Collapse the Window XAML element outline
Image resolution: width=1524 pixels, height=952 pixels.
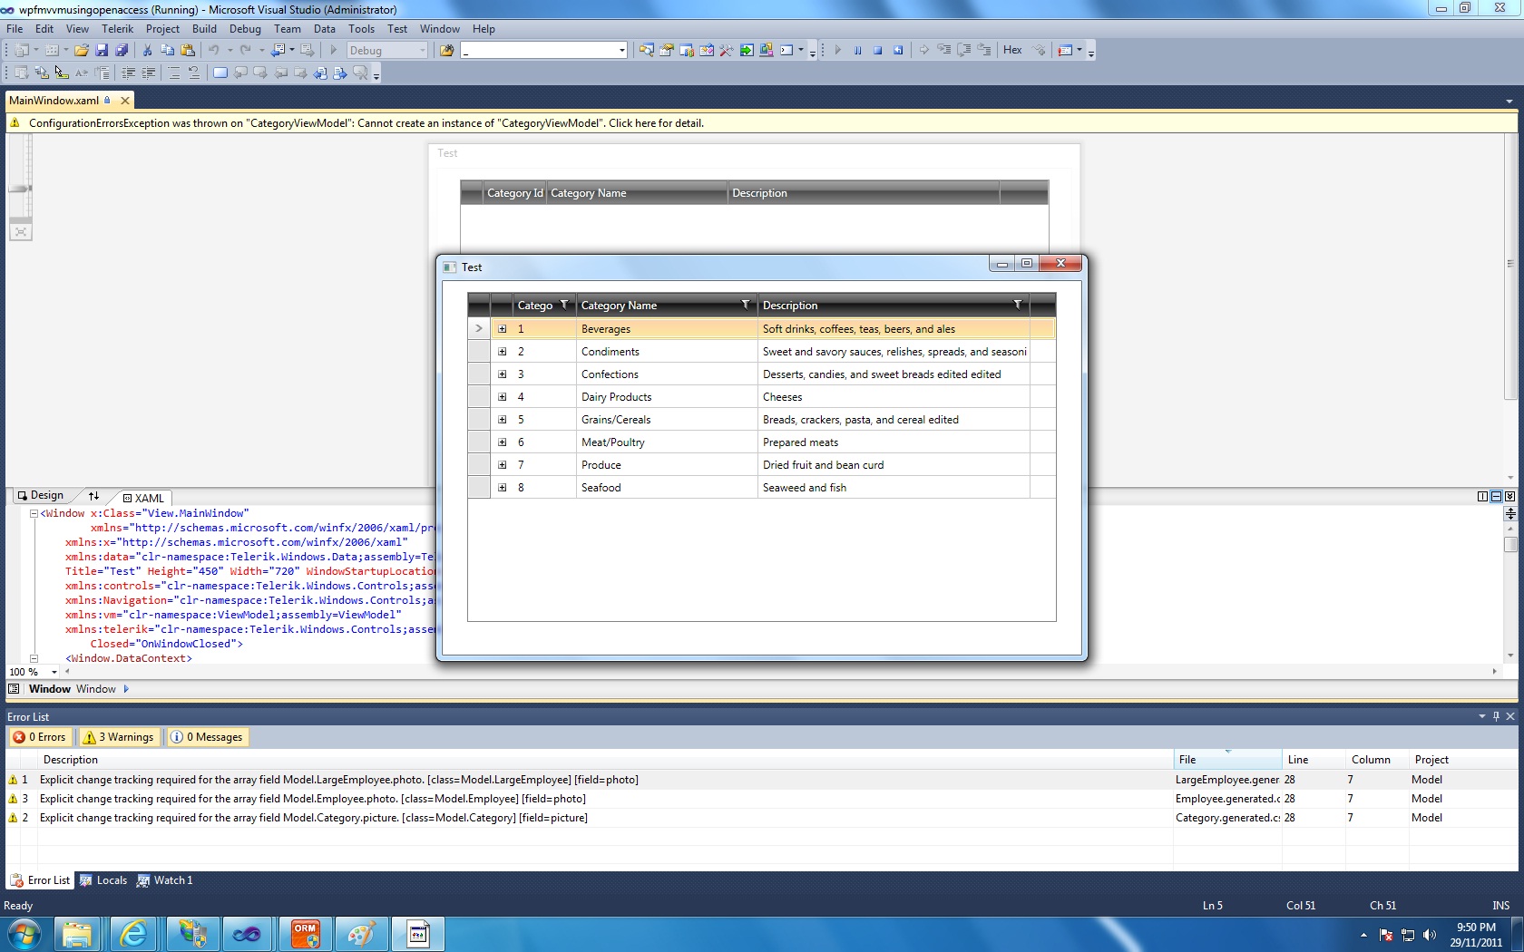coord(34,513)
